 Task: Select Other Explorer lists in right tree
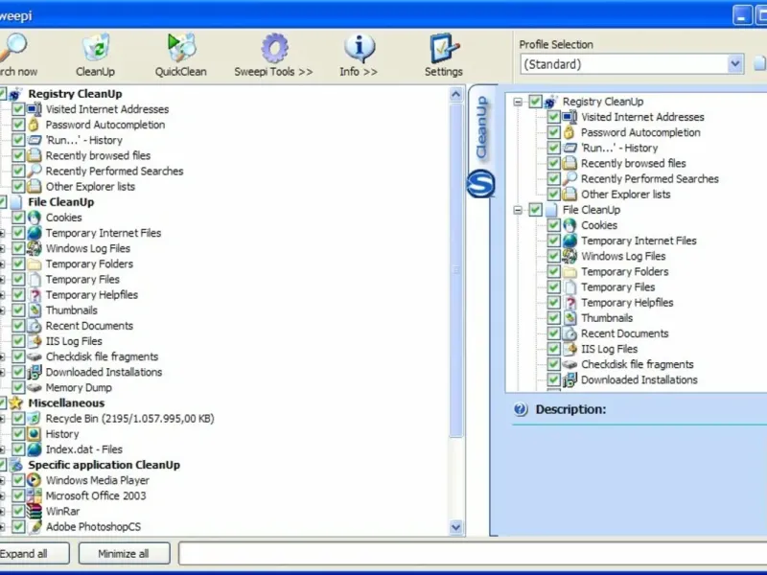pos(626,195)
